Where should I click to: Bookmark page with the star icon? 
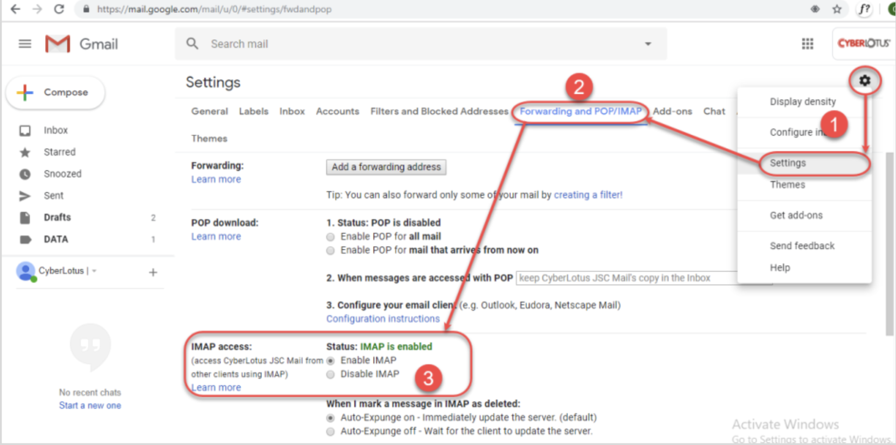tap(837, 9)
